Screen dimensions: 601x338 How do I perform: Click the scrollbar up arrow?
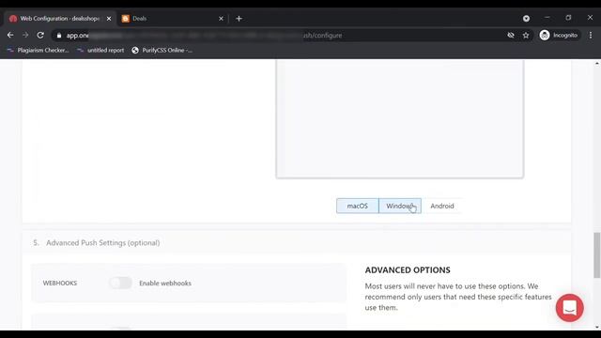coord(597,64)
